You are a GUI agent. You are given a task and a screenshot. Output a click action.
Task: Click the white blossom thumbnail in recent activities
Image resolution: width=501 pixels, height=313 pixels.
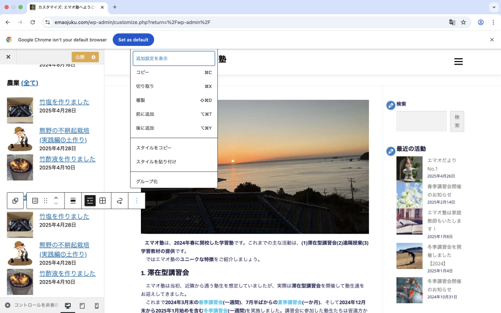(x=410, y=196)
